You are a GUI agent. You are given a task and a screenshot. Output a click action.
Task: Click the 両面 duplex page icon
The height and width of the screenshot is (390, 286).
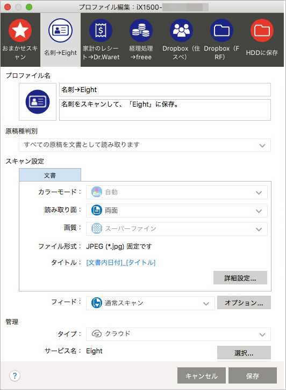[x=97, y=211]
